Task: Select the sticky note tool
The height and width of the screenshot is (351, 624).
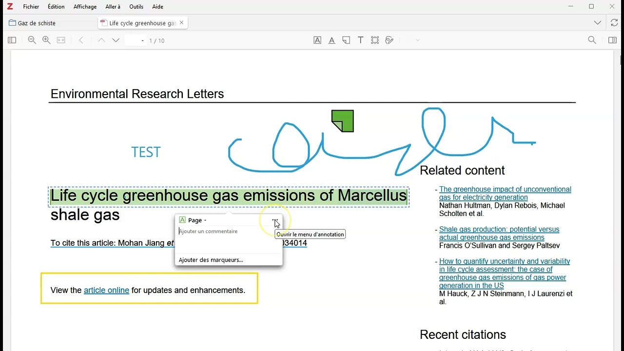Action: click(x=346, y=40)
